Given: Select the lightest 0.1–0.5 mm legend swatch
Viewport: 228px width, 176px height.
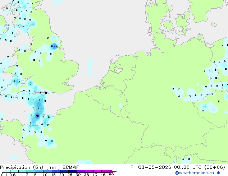Looking at the screenshot, I should [x=6, y=171].
